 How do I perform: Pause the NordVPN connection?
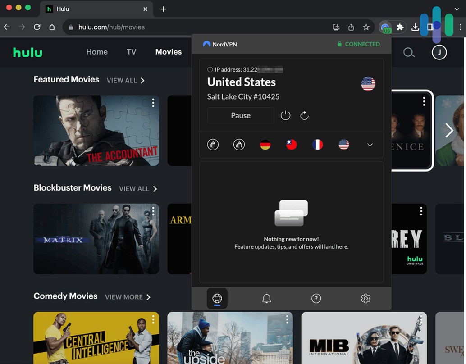(240, 115)
